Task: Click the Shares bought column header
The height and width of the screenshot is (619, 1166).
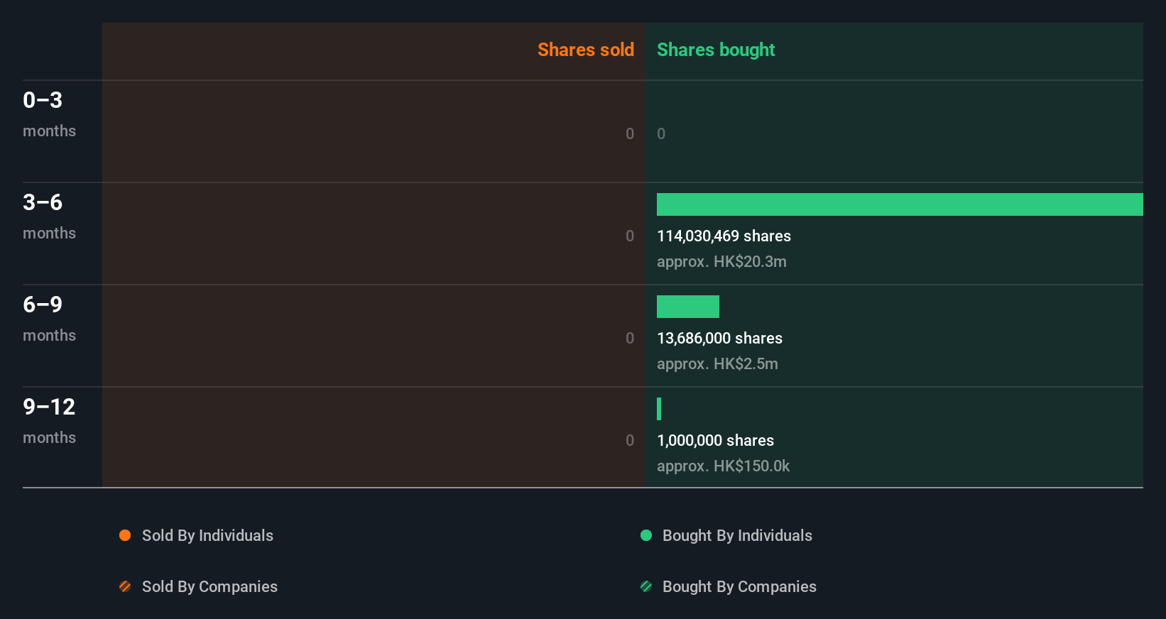Action: click(x=716, y=50)
